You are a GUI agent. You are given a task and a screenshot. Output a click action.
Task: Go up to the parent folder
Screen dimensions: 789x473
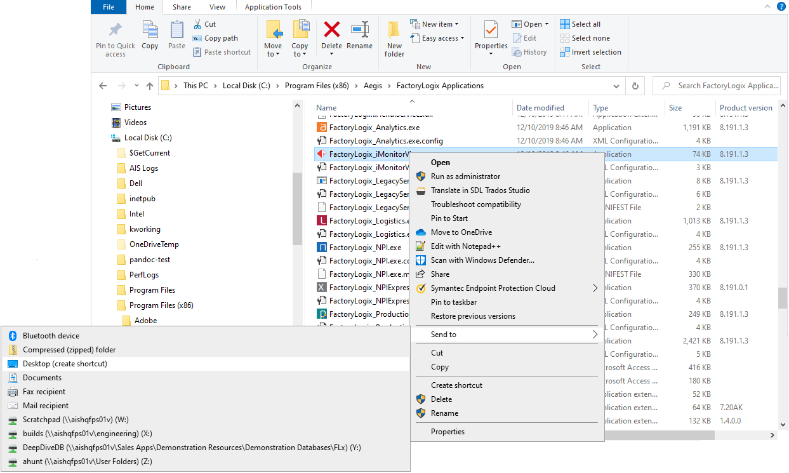tap(149, 85)
